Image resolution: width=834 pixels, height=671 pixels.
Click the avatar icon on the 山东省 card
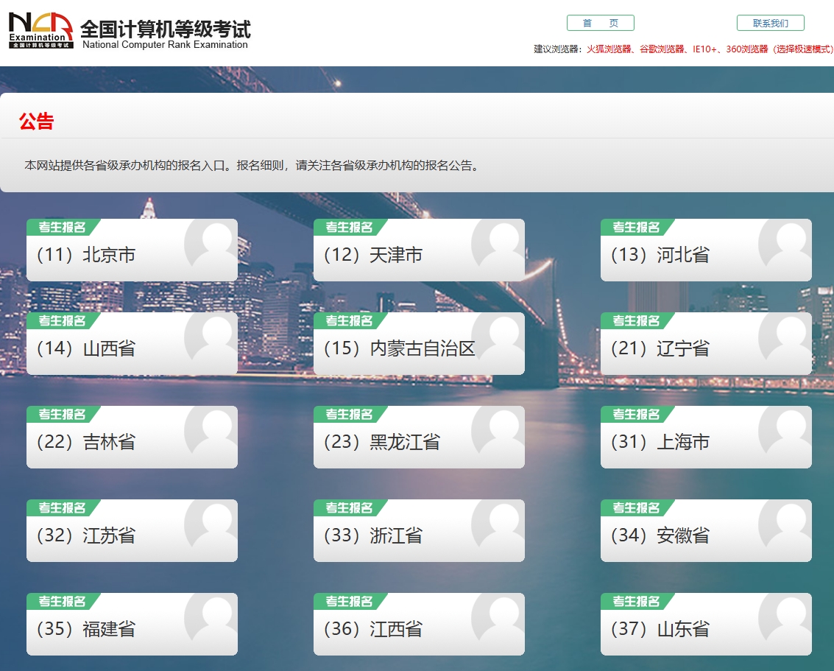coord(787,617)
